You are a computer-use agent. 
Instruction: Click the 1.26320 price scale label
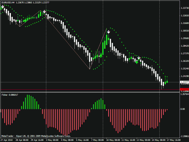click(185, 61)
